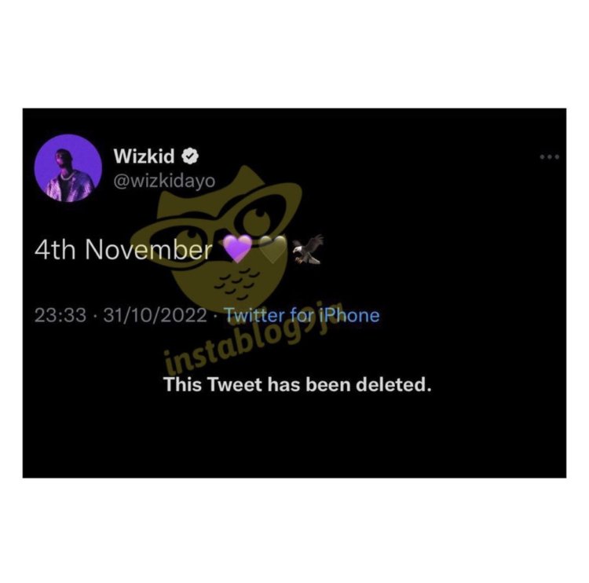The image size is (589, 583).
Task: Open the 'Twitter for iPhone' source link
Action: 302,315
